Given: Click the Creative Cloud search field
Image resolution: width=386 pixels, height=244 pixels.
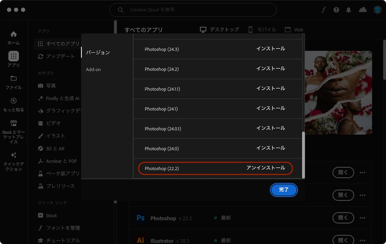Looking at the screenshot, I should tap(193, 10).
